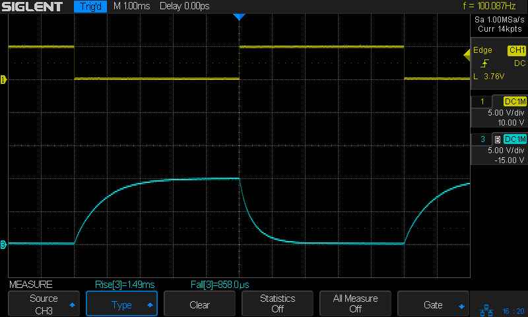Screen dimensions: 528x317
Task: Click the cyan channel 3 ground marker
Action: coord(3,245)
